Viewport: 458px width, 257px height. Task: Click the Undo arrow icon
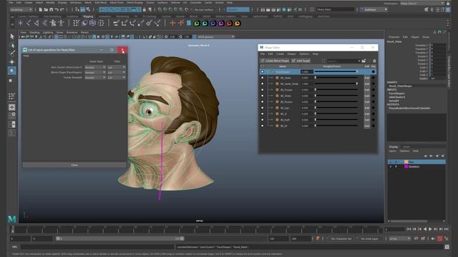pos(57,9)
